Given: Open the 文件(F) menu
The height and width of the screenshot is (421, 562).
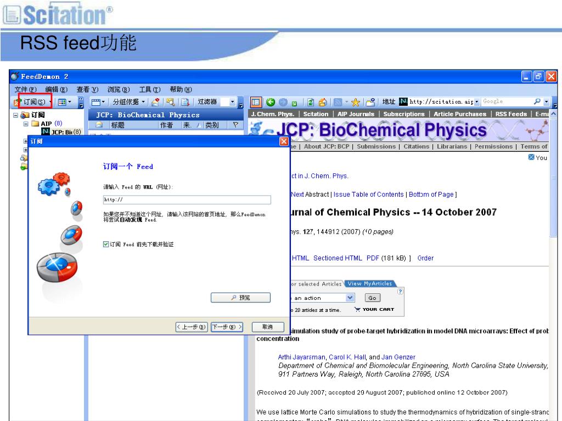Looking at the screenshot, I should pyautogui.click(x=25, y=89).
